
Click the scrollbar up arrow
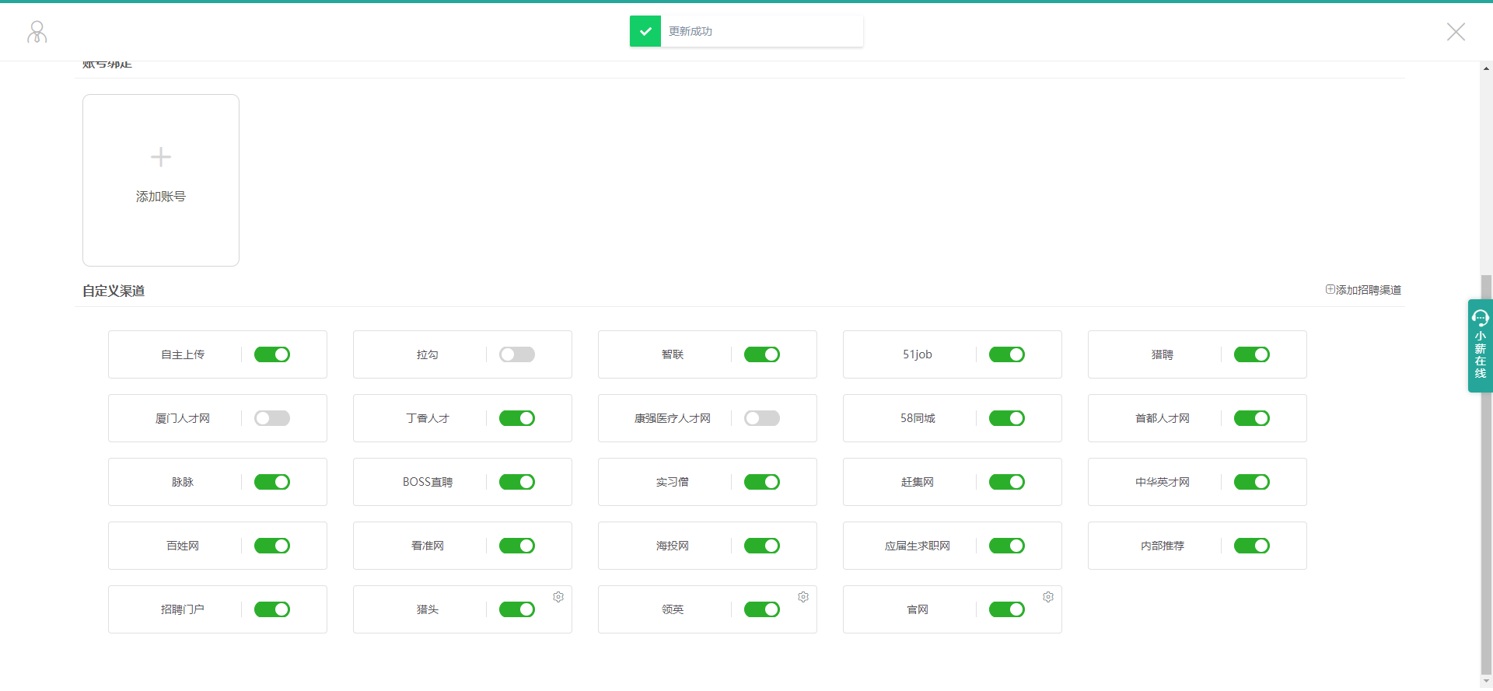[1486, 68]
